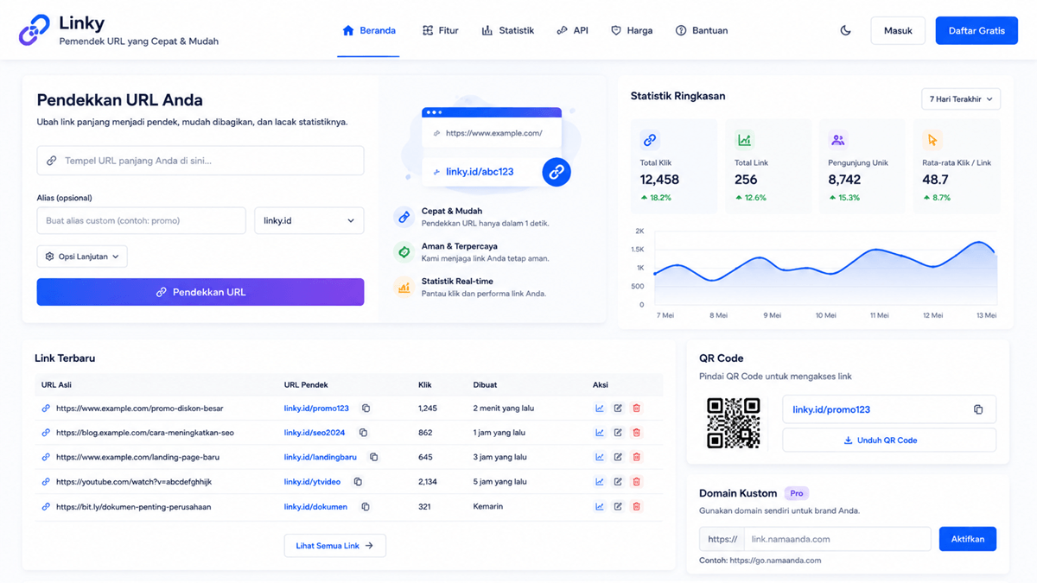This screenshot has width=1037, height=583.
Task: Open the Bantuan menu item
Action: click(702, 30)
